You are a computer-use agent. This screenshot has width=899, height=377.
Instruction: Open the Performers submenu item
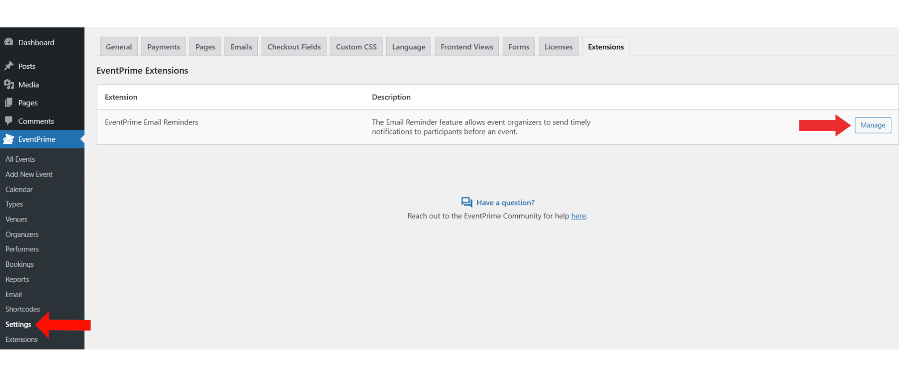(x=22, y=249)
